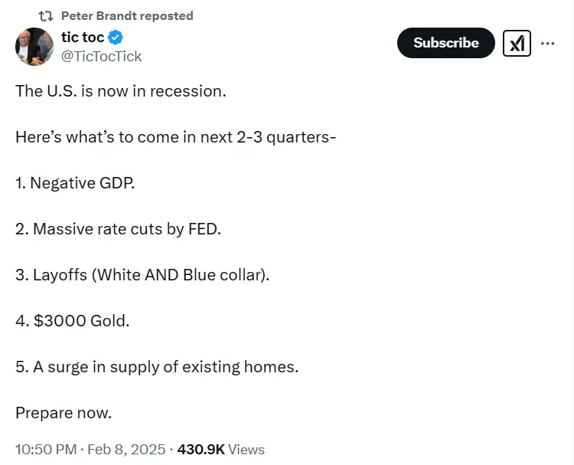Click the line "The U.S. is now in recession."
Viewport: 574px width, 465px height.
point(121,91)
